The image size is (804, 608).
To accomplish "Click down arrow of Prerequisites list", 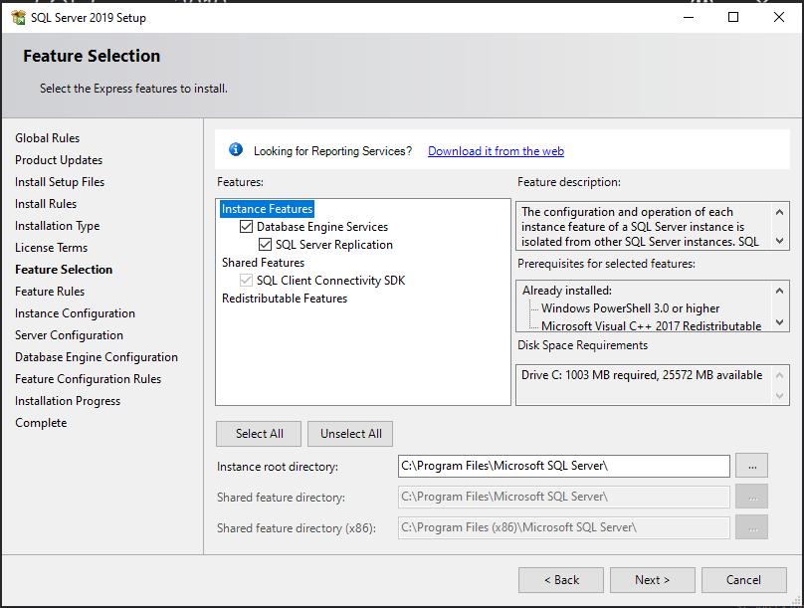I will (779, 322).
